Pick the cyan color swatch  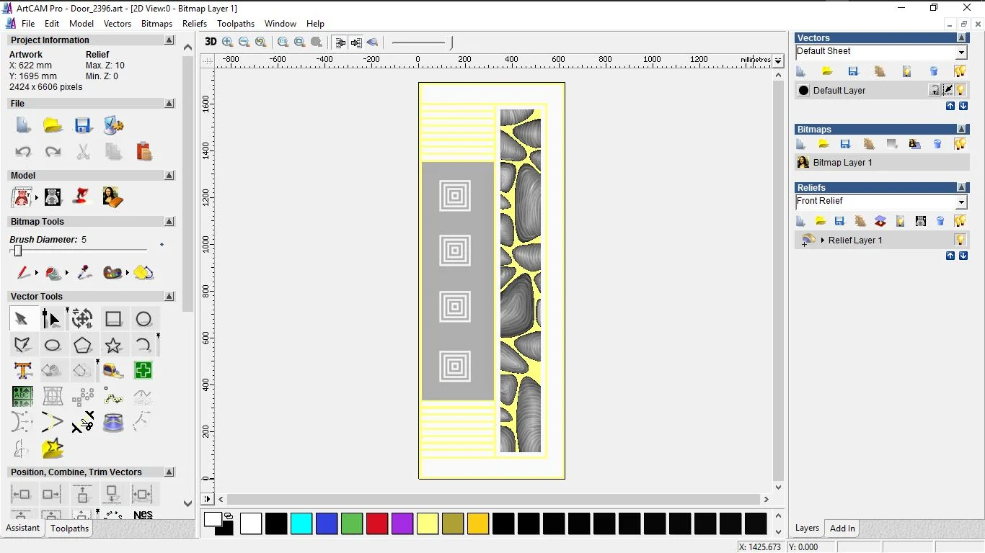[x=301, y=523]
